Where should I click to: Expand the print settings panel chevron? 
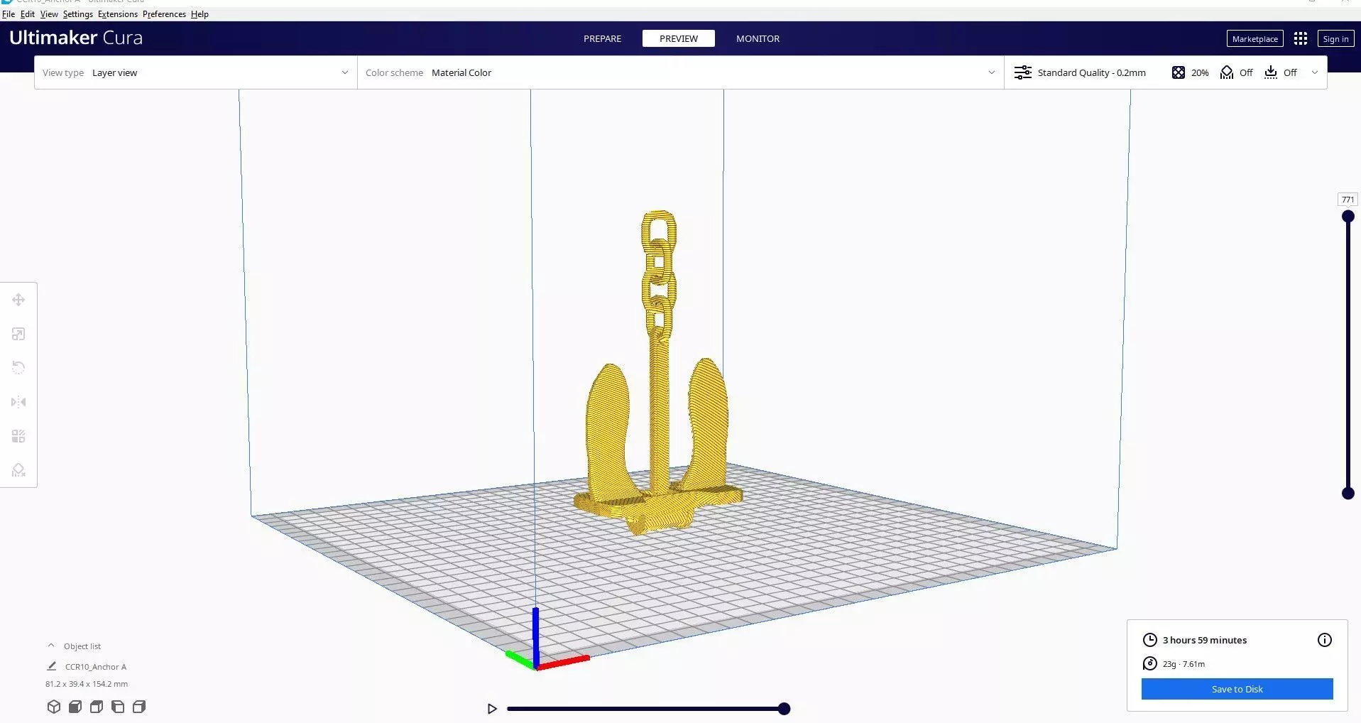pos(1315,72)
